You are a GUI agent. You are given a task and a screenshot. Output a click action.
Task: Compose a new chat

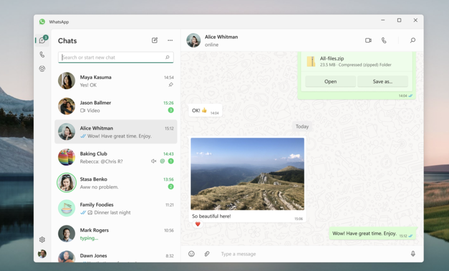[x=155, y=40]
